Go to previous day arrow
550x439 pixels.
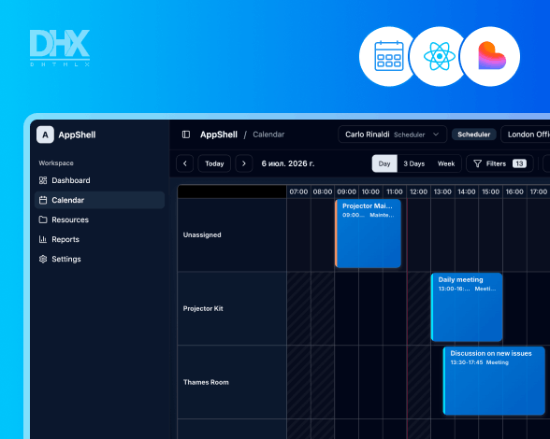[185, 163]
